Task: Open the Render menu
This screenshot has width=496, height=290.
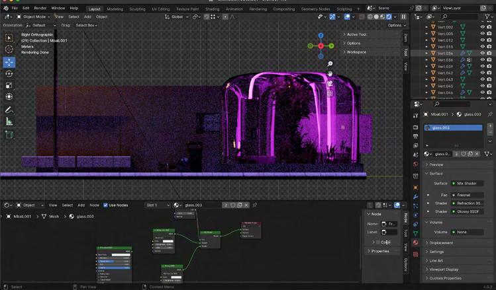Action: click(x=40, y=8)
